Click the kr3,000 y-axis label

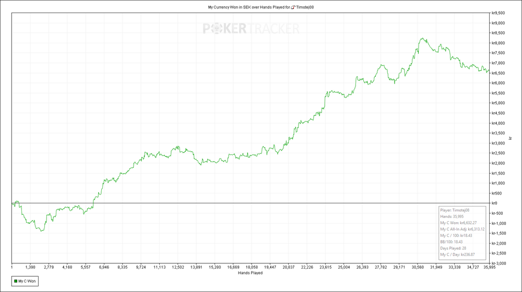click(x=498, y=143)
